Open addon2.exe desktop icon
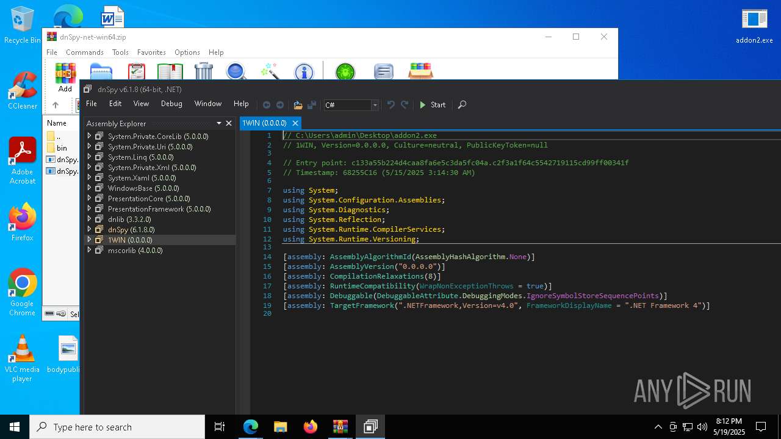Viewport: 781px width, 439px height. point(754,27)
